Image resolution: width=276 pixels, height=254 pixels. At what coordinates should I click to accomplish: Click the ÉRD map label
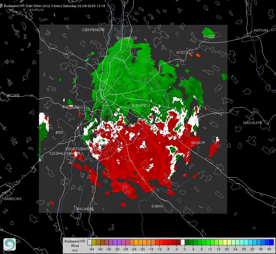coord(59,133)
